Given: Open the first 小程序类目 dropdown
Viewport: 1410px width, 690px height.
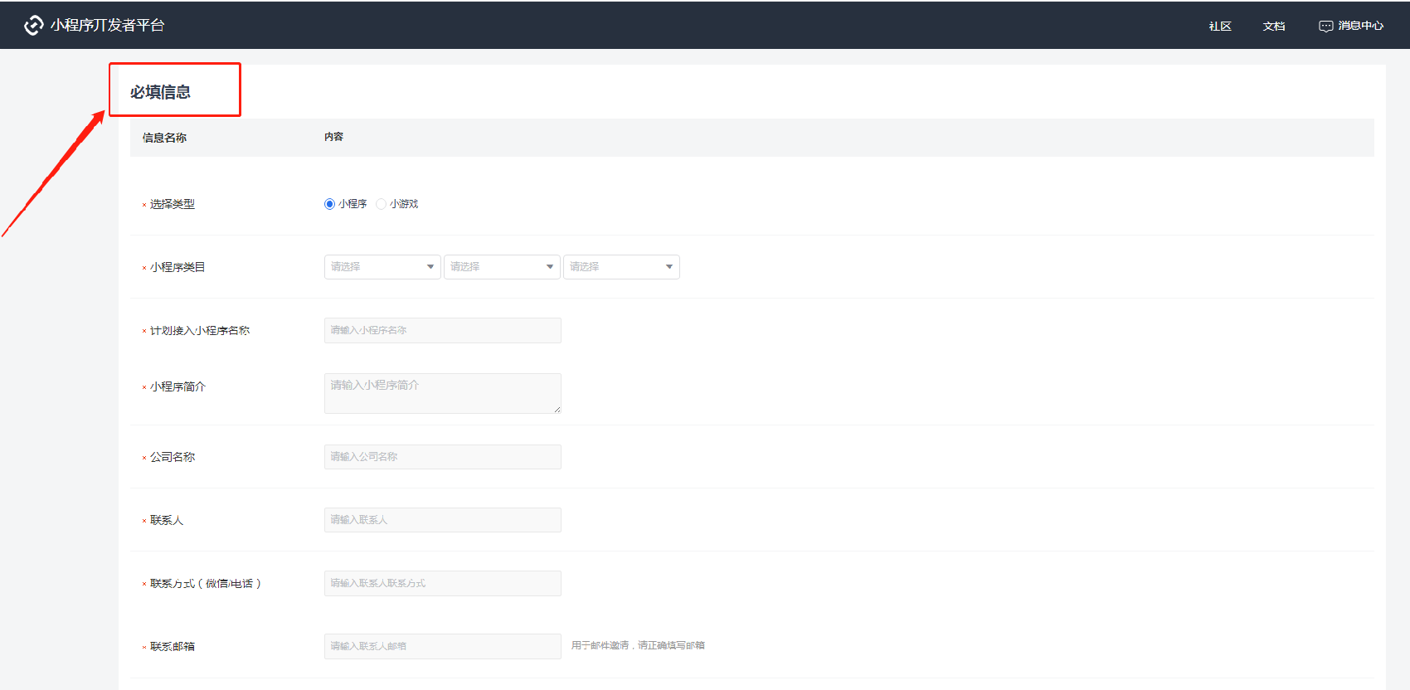Looking at the screenshot, I should coord(382,267).
